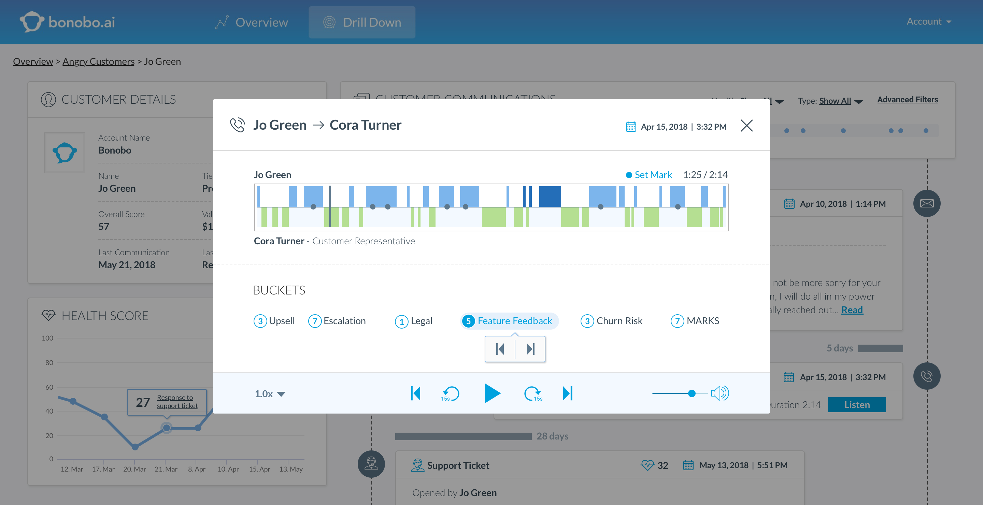The width and height of the screenshot is (983, 505).
Task: Open the Drill Down tab
Action: tap(362, 22)
